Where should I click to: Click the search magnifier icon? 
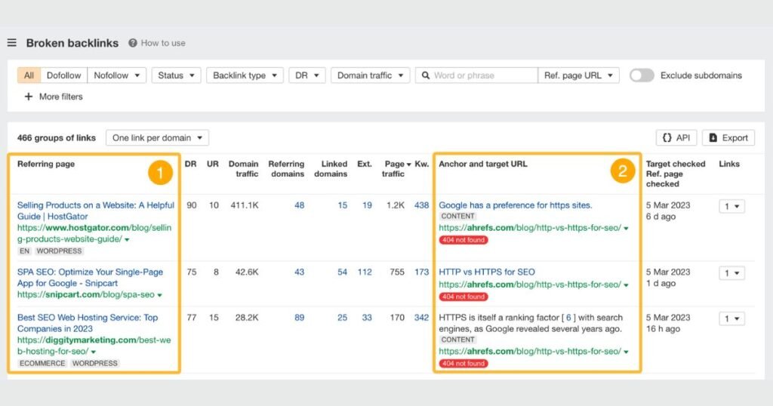pos(426,75)
